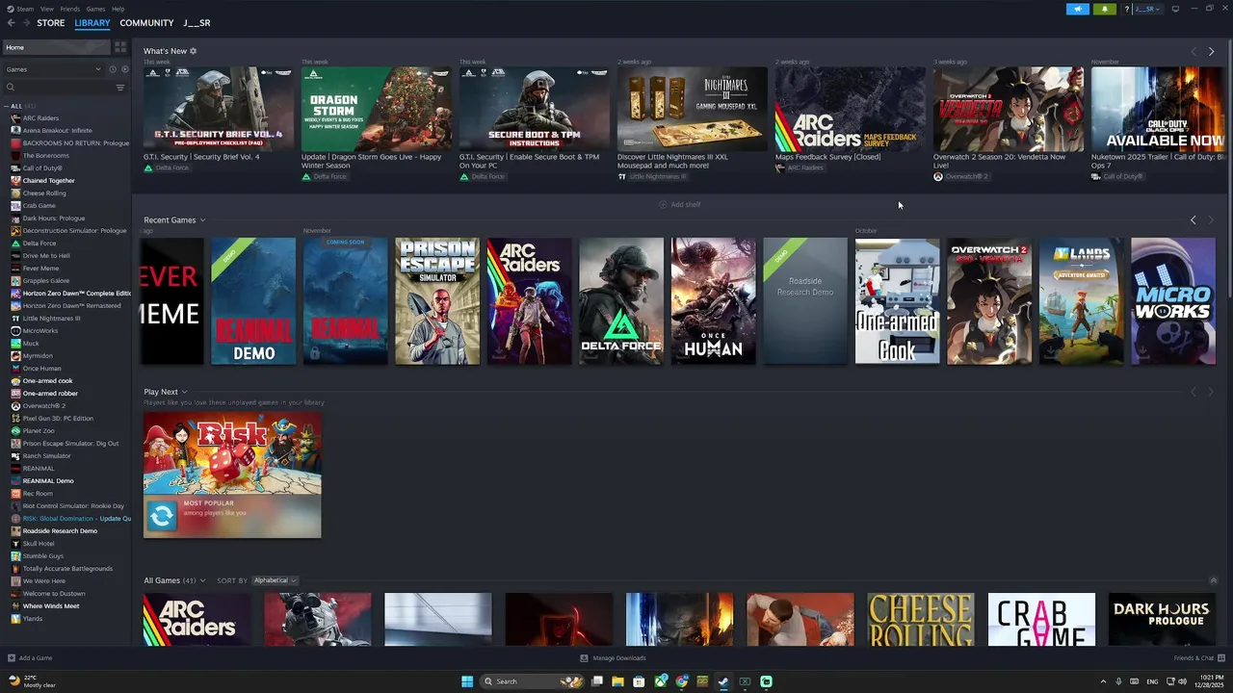Open the green notifications bell
This screenshot has height=693, width=1233.
(x=1104, y=9)
